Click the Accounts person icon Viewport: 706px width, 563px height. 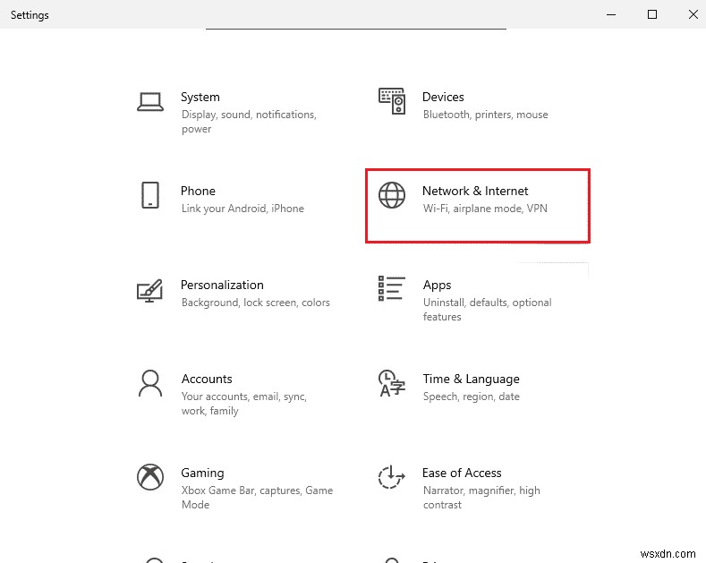149,383
